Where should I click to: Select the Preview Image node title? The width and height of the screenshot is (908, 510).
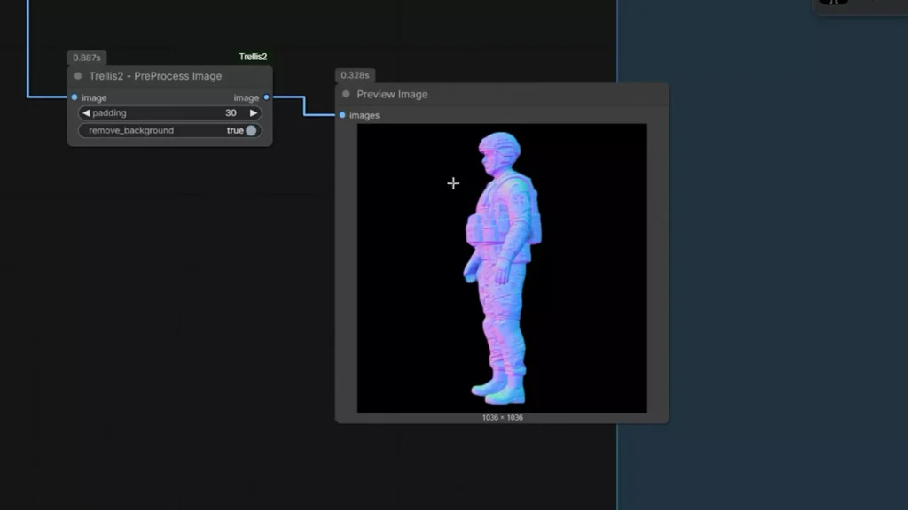392,94
